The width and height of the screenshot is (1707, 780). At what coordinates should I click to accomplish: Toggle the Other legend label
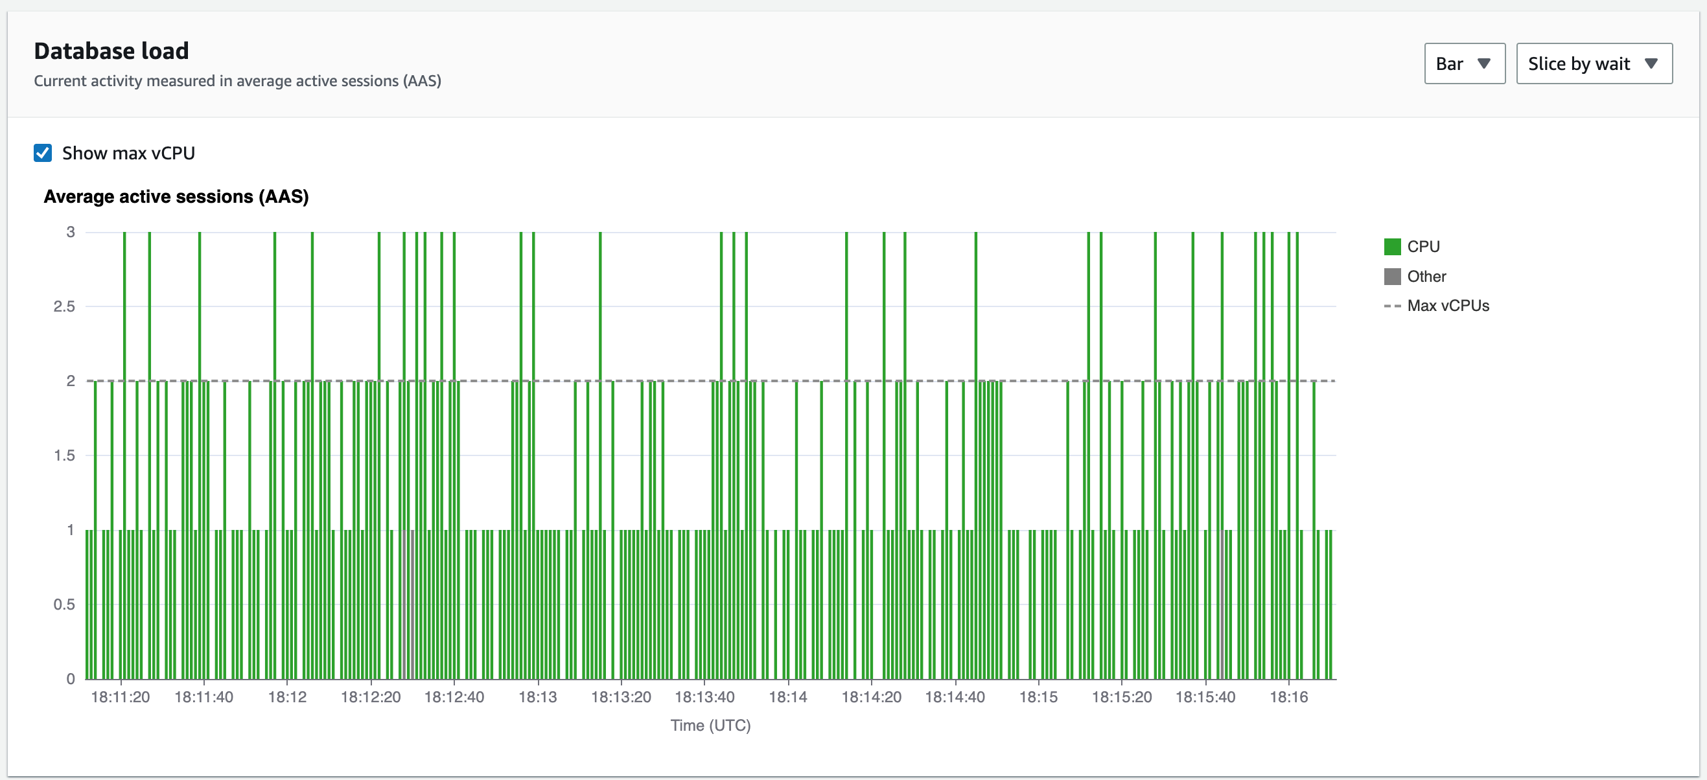(x=1426, y=277)
